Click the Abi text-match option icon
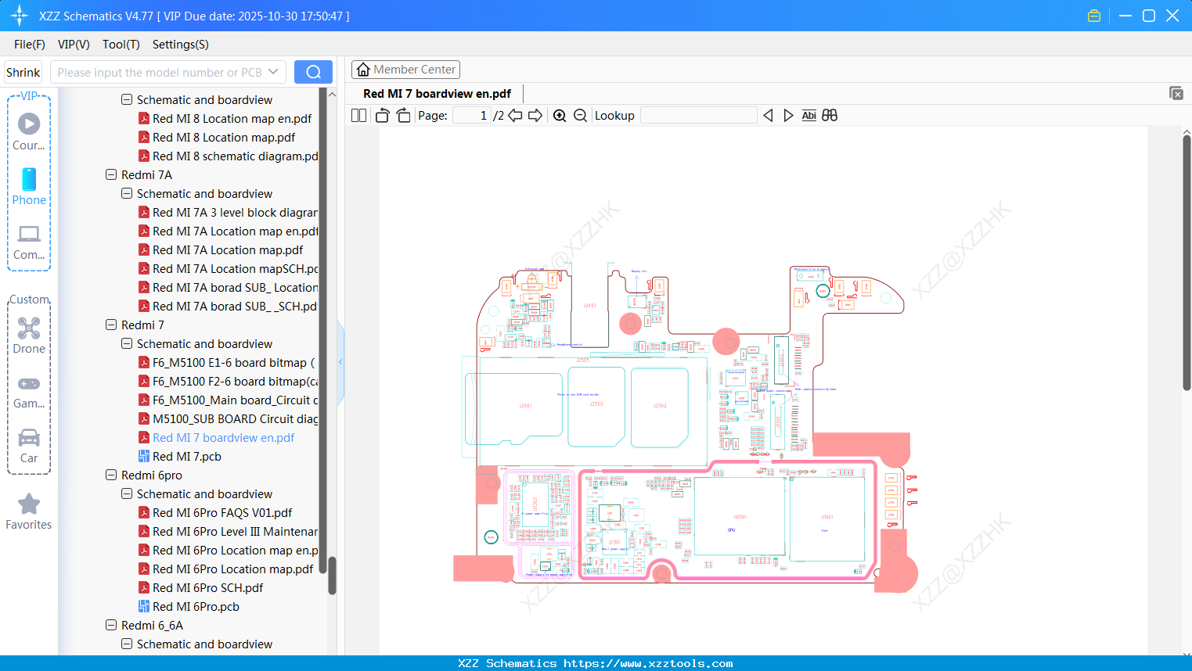The width and height of the screenshot is (1192, 671). click(x=809, y=116)
